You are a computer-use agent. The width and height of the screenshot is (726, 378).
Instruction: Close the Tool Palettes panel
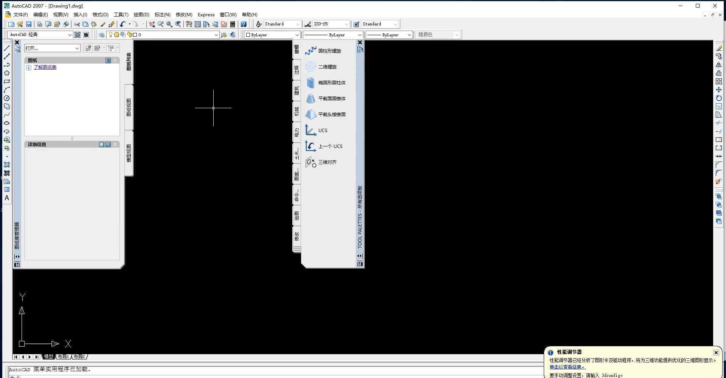[360, 42]
